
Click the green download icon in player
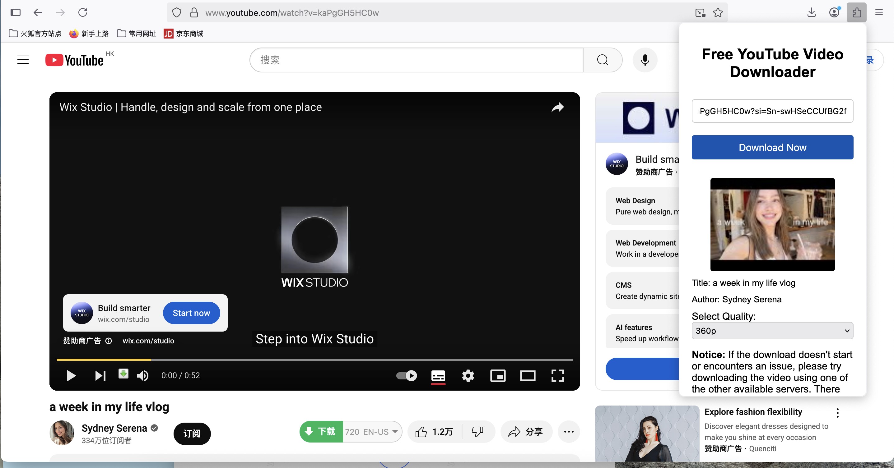pyautogui.click(x=123, y=373)
